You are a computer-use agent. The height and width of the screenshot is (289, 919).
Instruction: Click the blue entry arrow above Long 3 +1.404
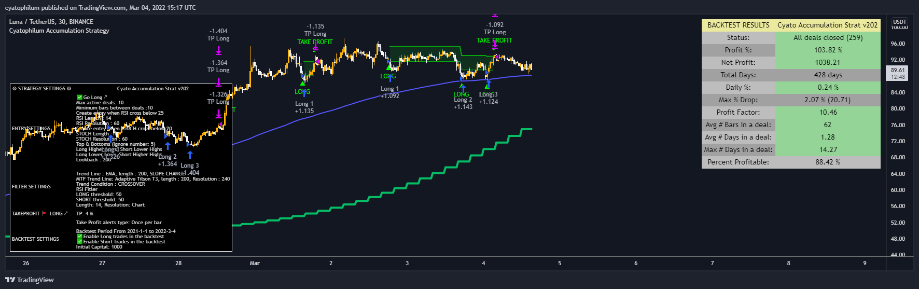(190, 155)
